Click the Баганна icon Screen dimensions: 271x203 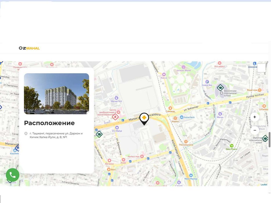(109, 161)
